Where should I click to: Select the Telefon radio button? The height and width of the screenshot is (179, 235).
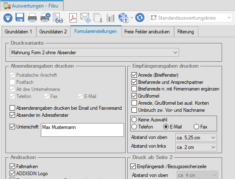134,127
